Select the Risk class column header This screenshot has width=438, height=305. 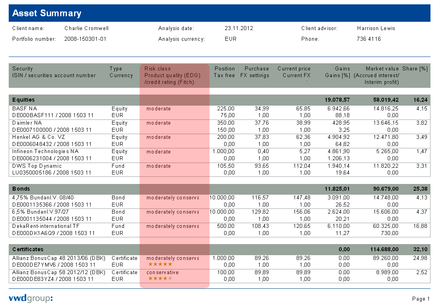pos(158,69)
